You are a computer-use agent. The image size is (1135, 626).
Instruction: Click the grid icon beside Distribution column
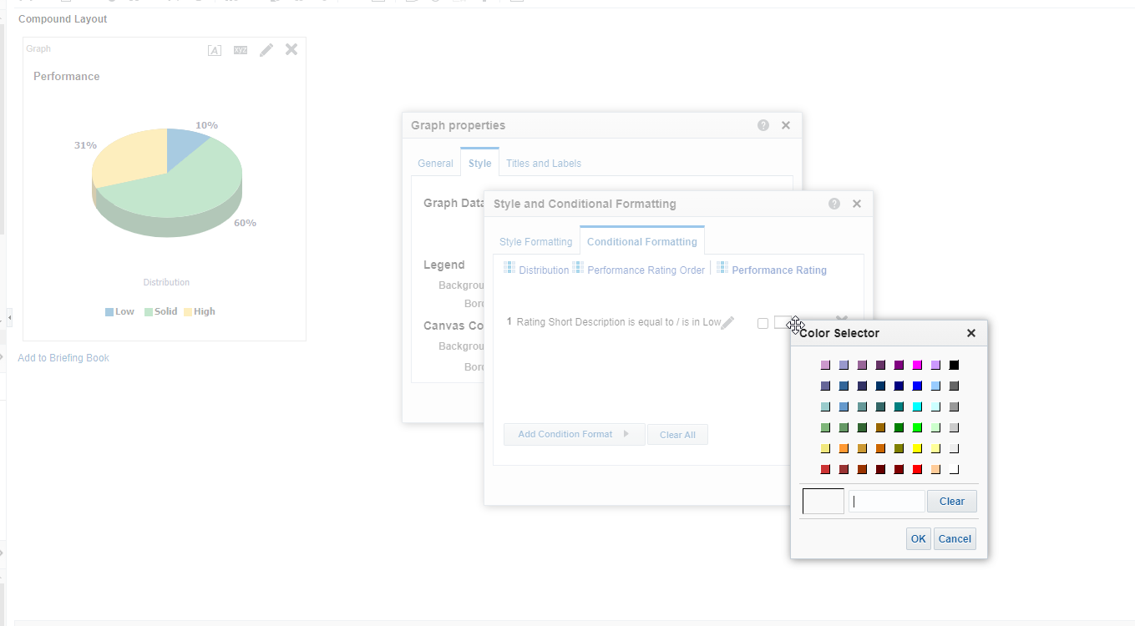click(509, 269)
